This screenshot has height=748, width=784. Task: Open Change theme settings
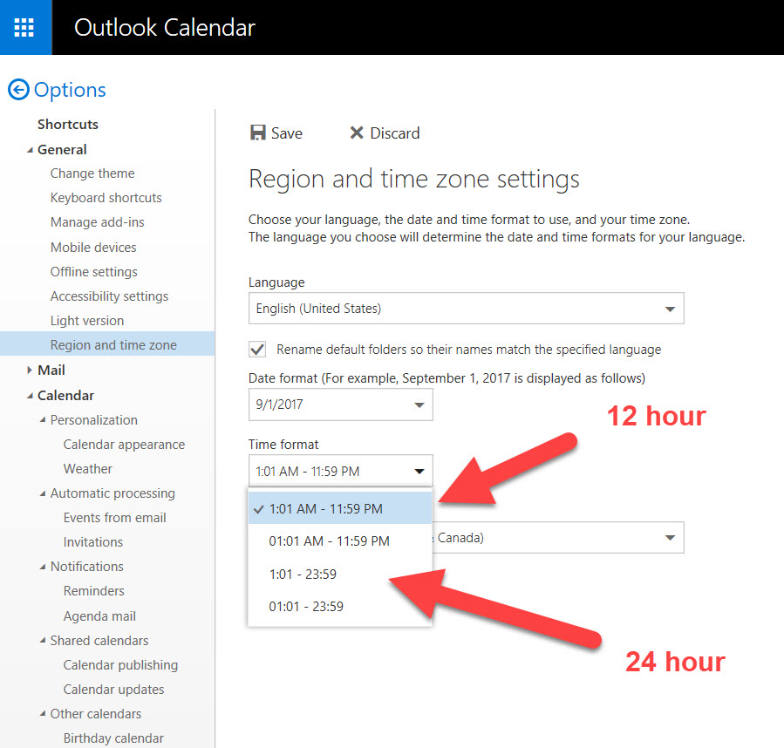point(92,173)
